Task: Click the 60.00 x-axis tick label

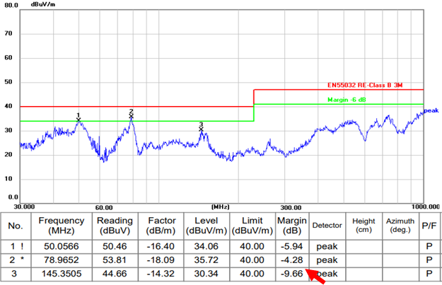Action: (104, 208)
